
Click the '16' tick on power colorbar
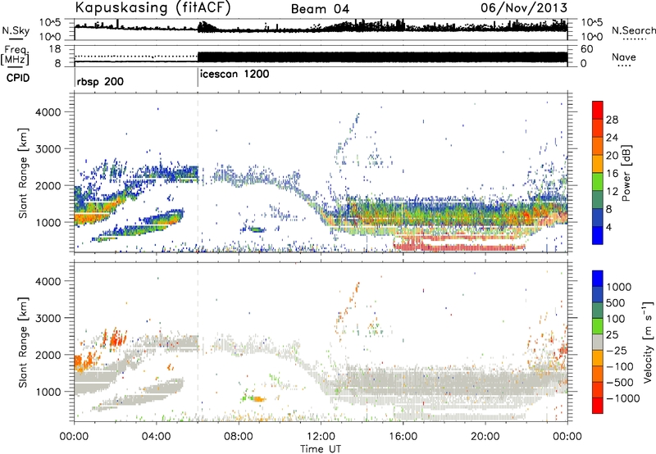pyautogui.click(x=612, y=174)
